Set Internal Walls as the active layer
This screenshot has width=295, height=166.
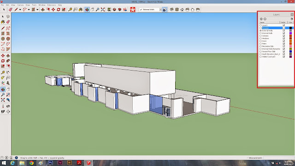[x=260, y=33]
